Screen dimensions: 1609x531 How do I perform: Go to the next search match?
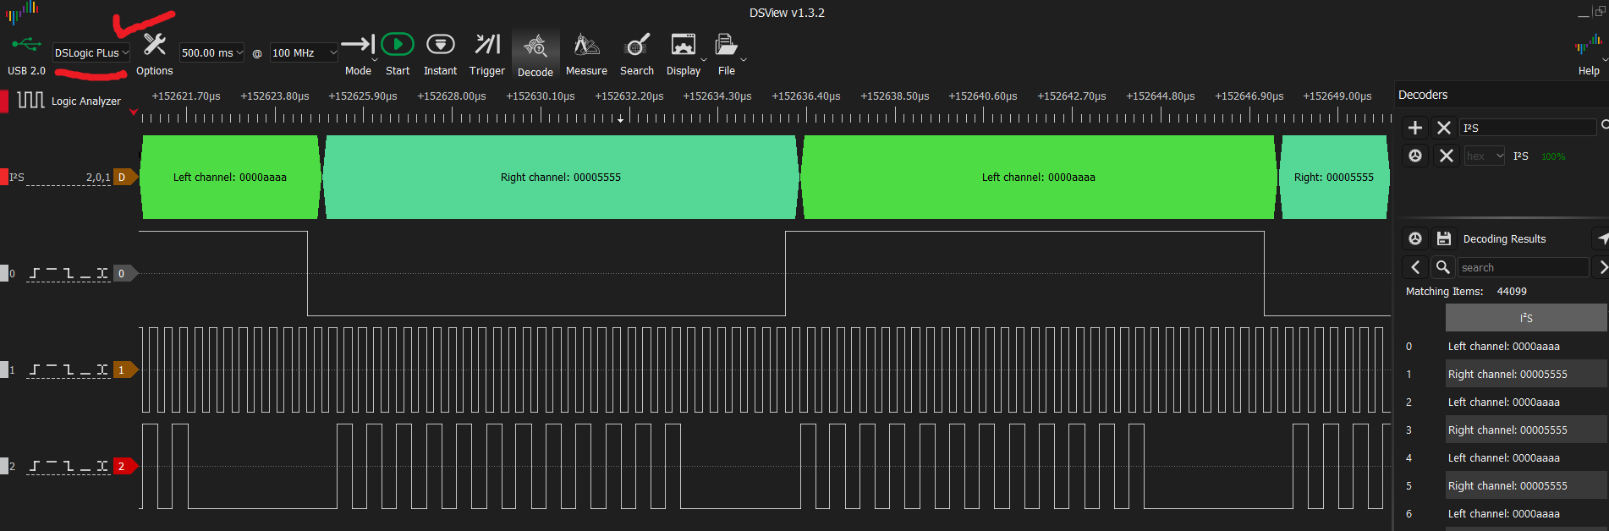[1602, 267]
